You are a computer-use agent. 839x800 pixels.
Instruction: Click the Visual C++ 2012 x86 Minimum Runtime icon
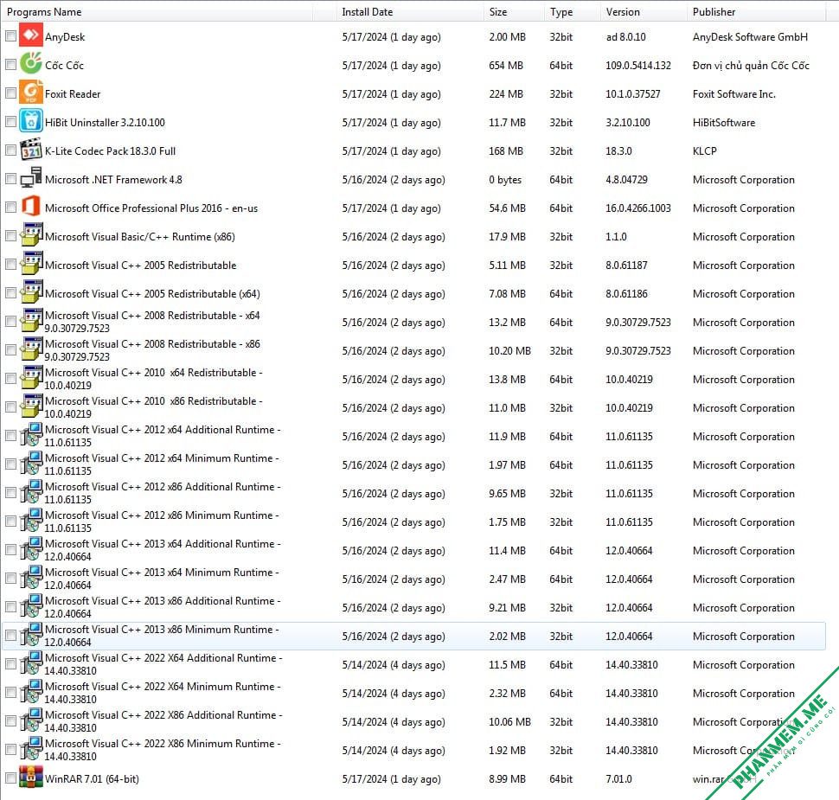coord(31,520)
